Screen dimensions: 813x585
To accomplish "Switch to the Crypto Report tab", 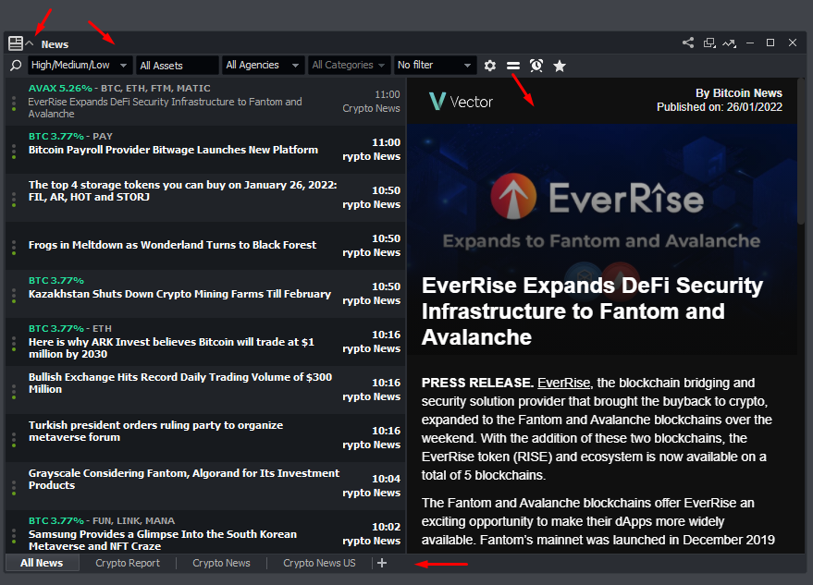I will pos(128,563).
